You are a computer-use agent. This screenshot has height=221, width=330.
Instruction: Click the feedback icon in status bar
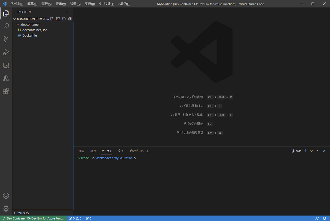point(317,218)
